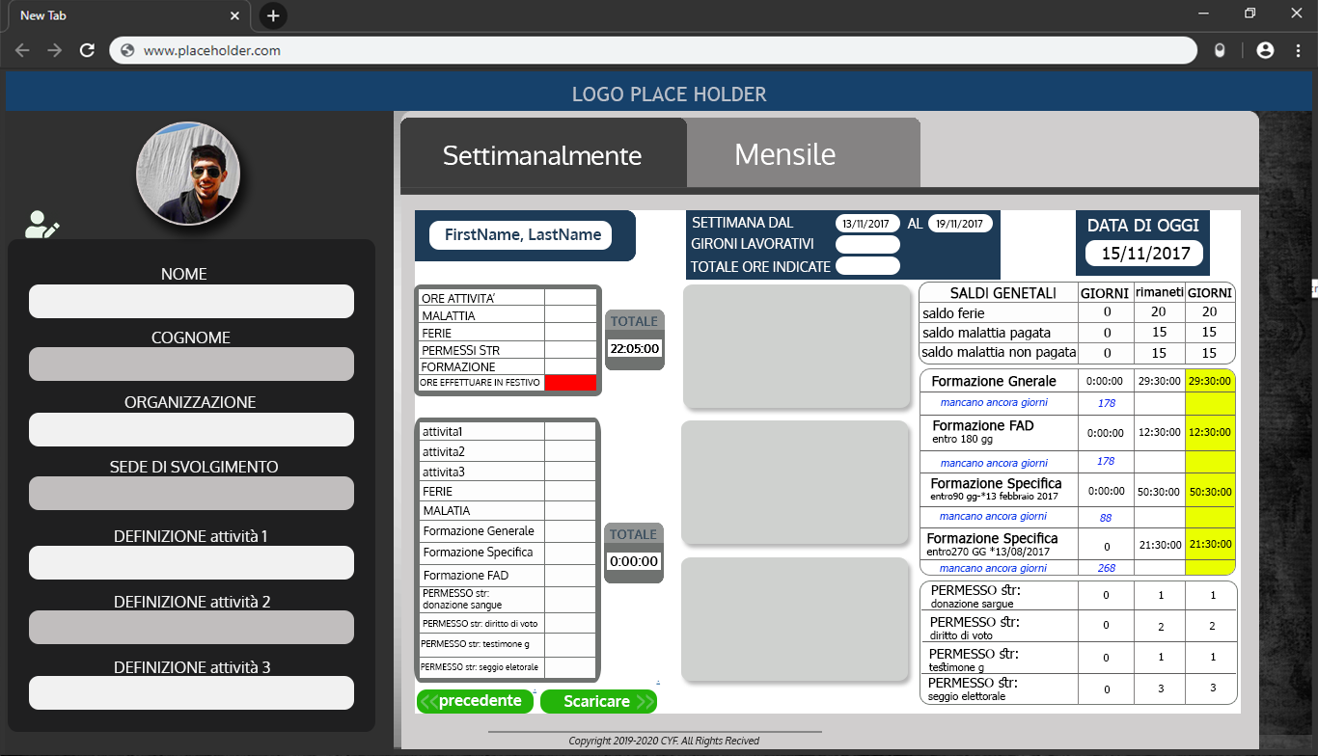This screenshot has width=1318, height=756.
Task: Click the Formazione Generale activity row
Action: 508,531
